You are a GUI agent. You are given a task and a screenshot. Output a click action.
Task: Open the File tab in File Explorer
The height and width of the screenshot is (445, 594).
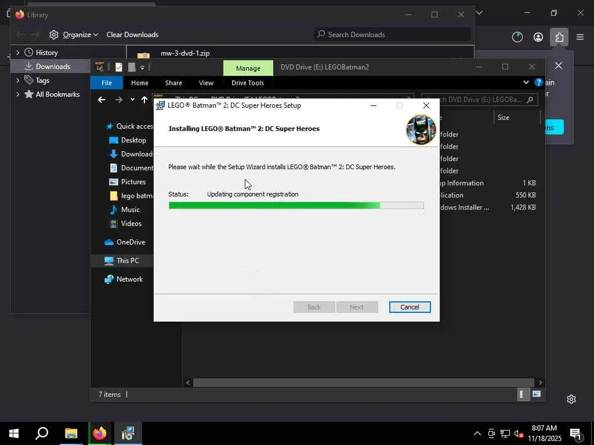point(107,82)
